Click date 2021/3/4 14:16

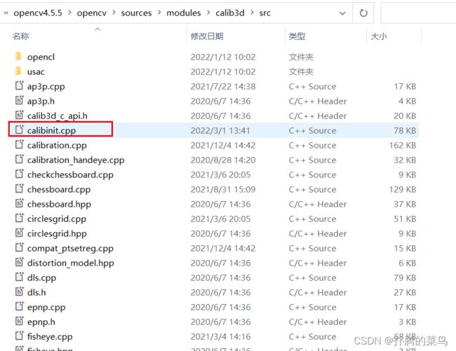tap(220, 336)
